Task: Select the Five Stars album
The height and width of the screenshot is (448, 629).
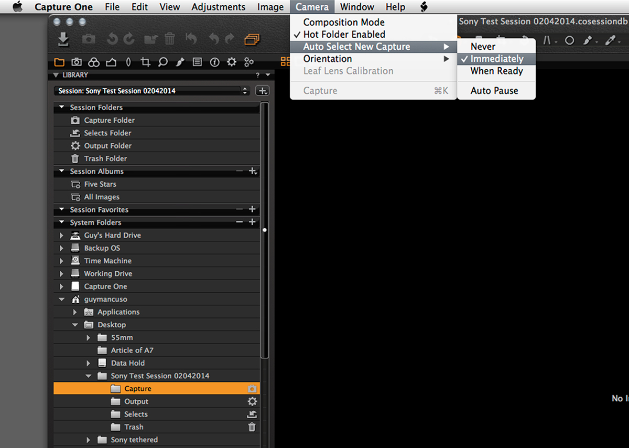Action: click(157, 184)
